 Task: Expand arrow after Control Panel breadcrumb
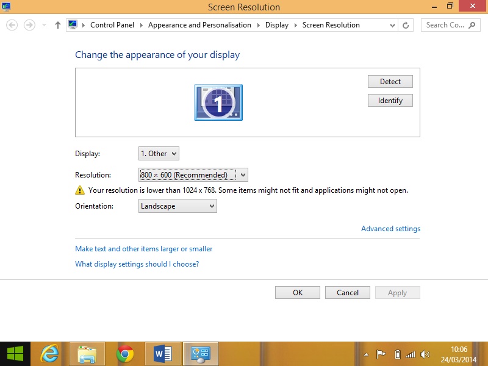point(142,25)
